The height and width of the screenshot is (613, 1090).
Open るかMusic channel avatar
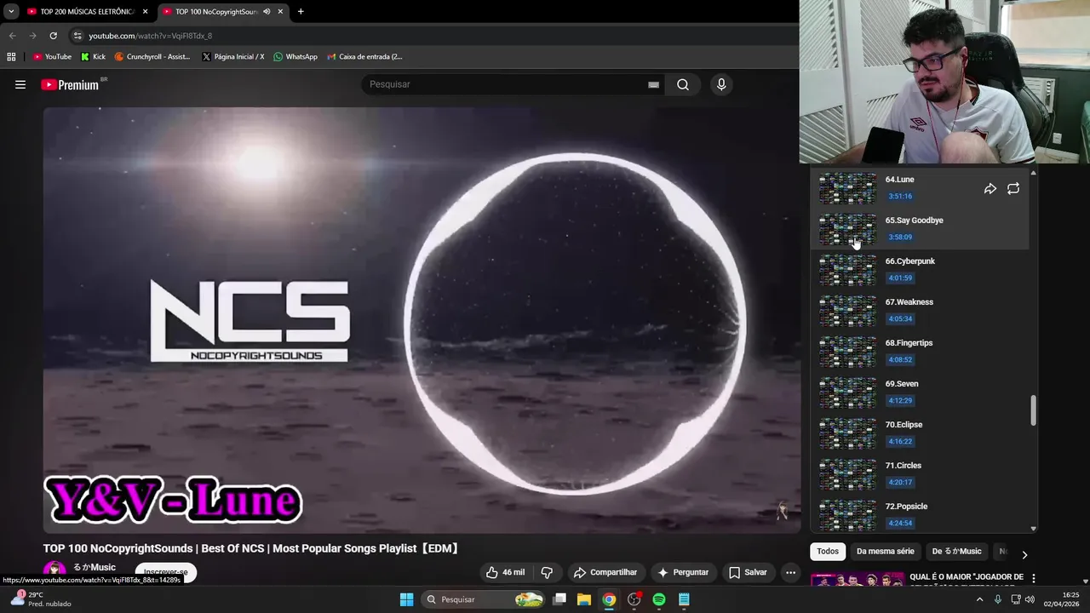coord(54,571)
